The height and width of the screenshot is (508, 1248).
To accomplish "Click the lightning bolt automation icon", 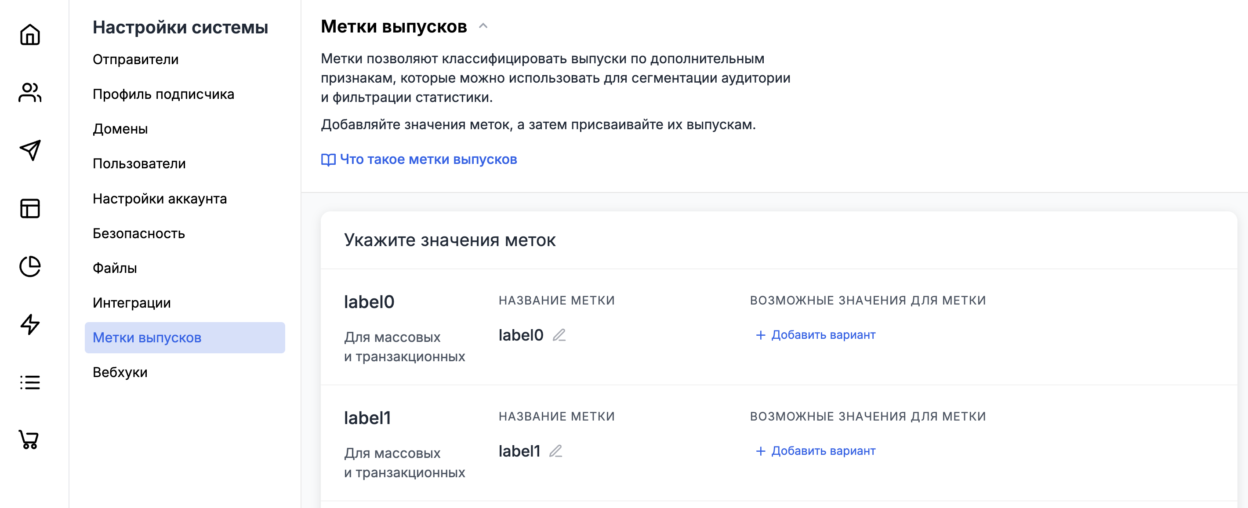I will coord(29,324).
